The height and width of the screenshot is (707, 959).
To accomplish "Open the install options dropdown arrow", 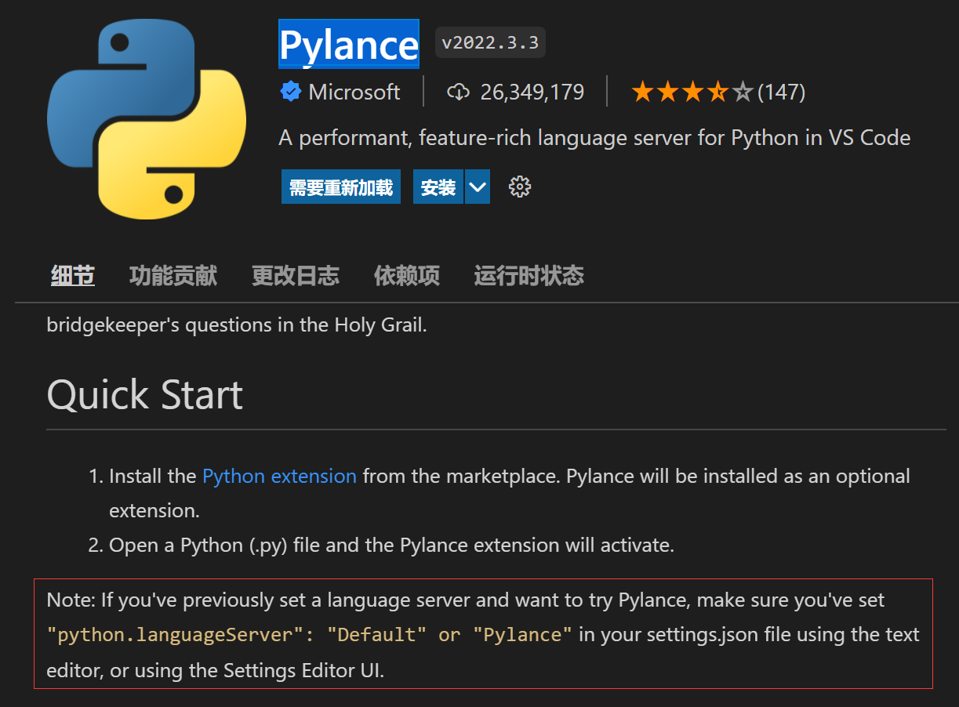I will coord(476,187).
